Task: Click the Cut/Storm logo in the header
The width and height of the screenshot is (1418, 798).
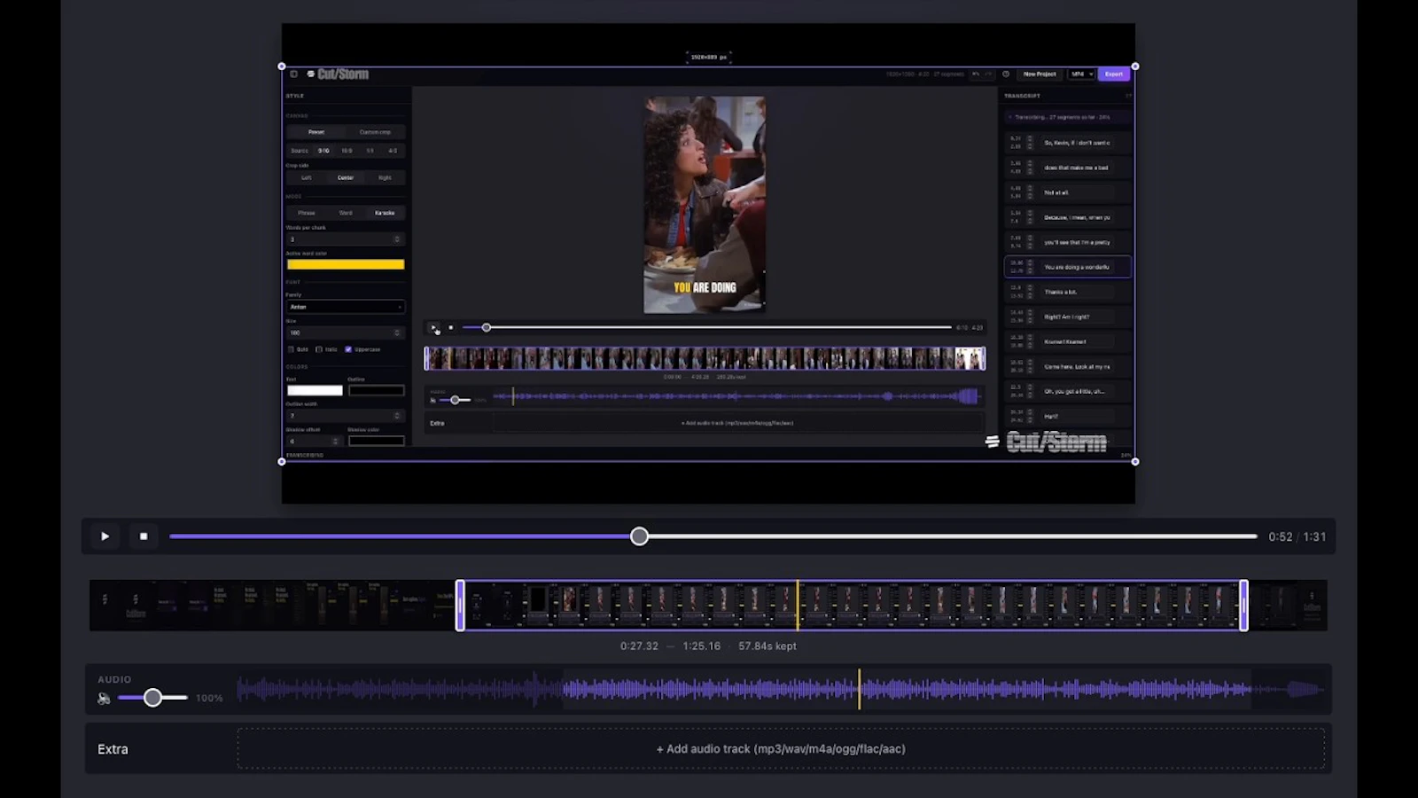Action: [339, 74]
